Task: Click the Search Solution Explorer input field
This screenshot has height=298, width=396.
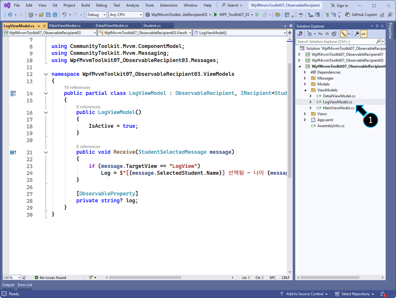Action: tap(336, 41)
